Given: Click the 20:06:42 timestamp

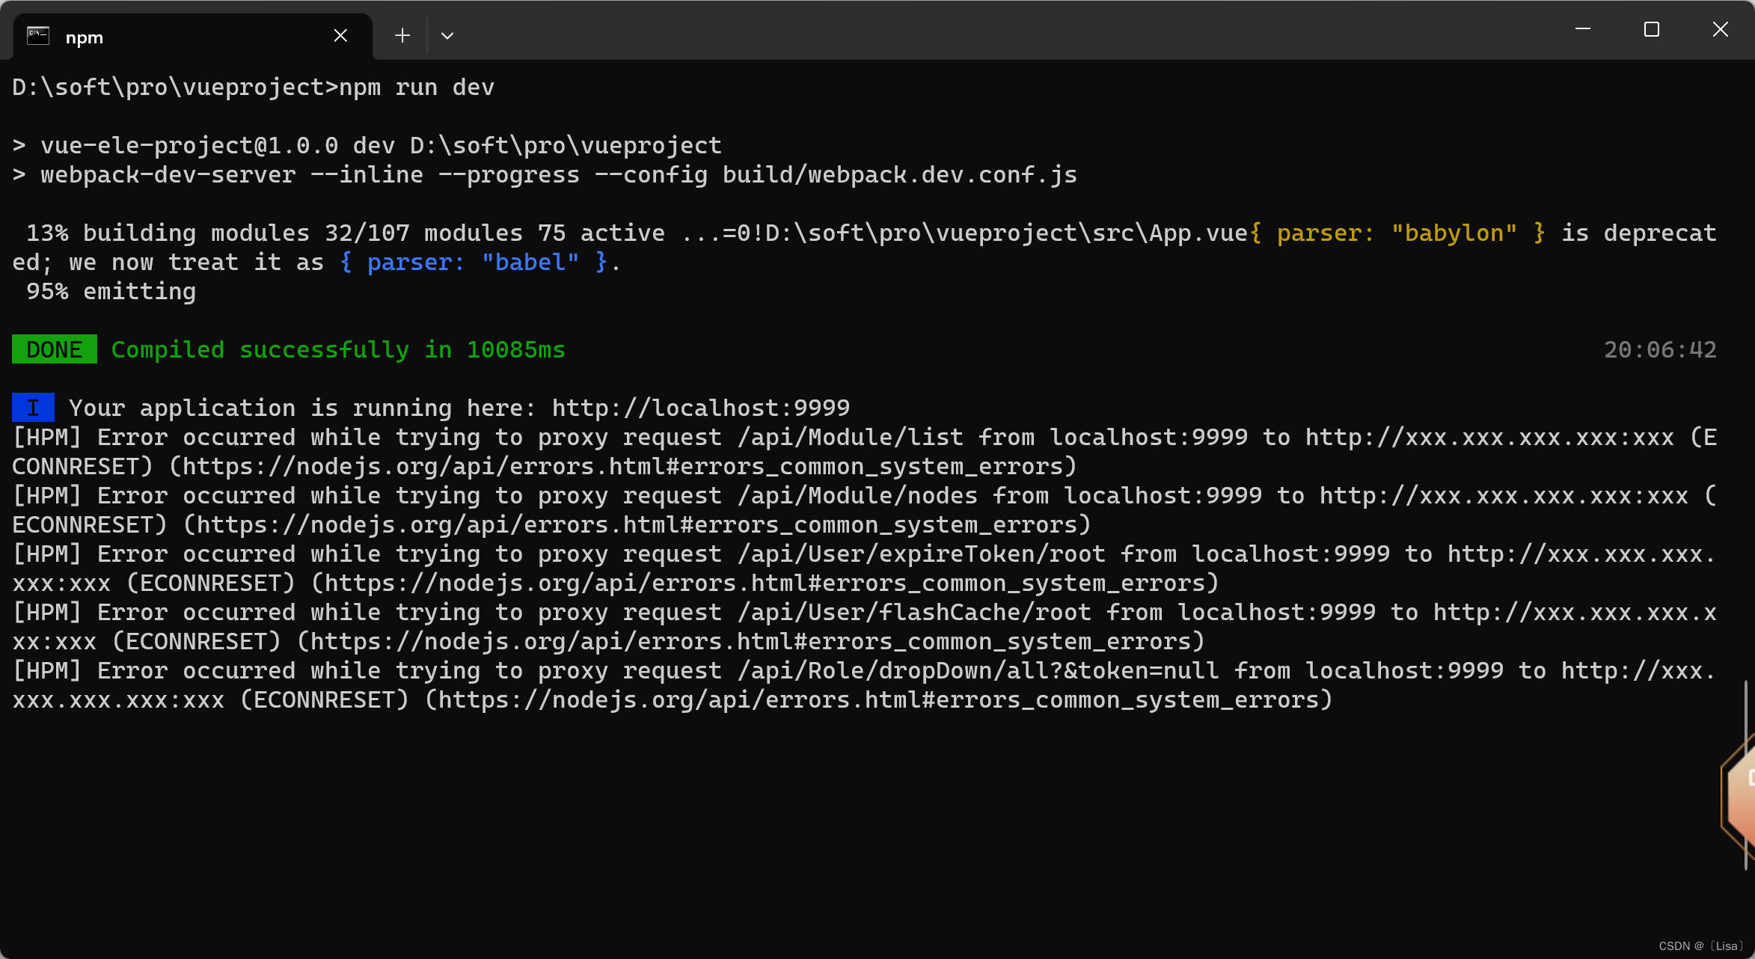Looking at the screenshot, I should [1659, 350].
